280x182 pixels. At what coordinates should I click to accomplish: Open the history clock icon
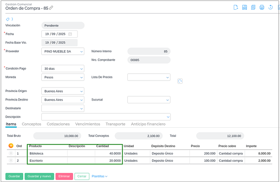tap(270, 7)
